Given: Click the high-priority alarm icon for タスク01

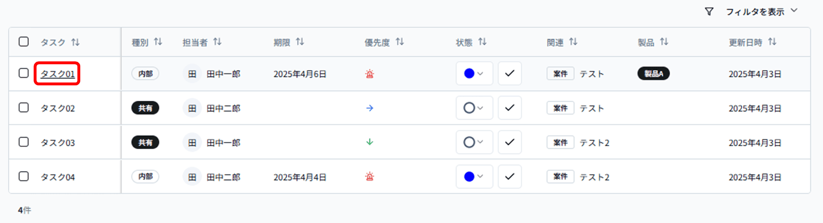Looking at the screenshot, I should (x=370, y=74).
